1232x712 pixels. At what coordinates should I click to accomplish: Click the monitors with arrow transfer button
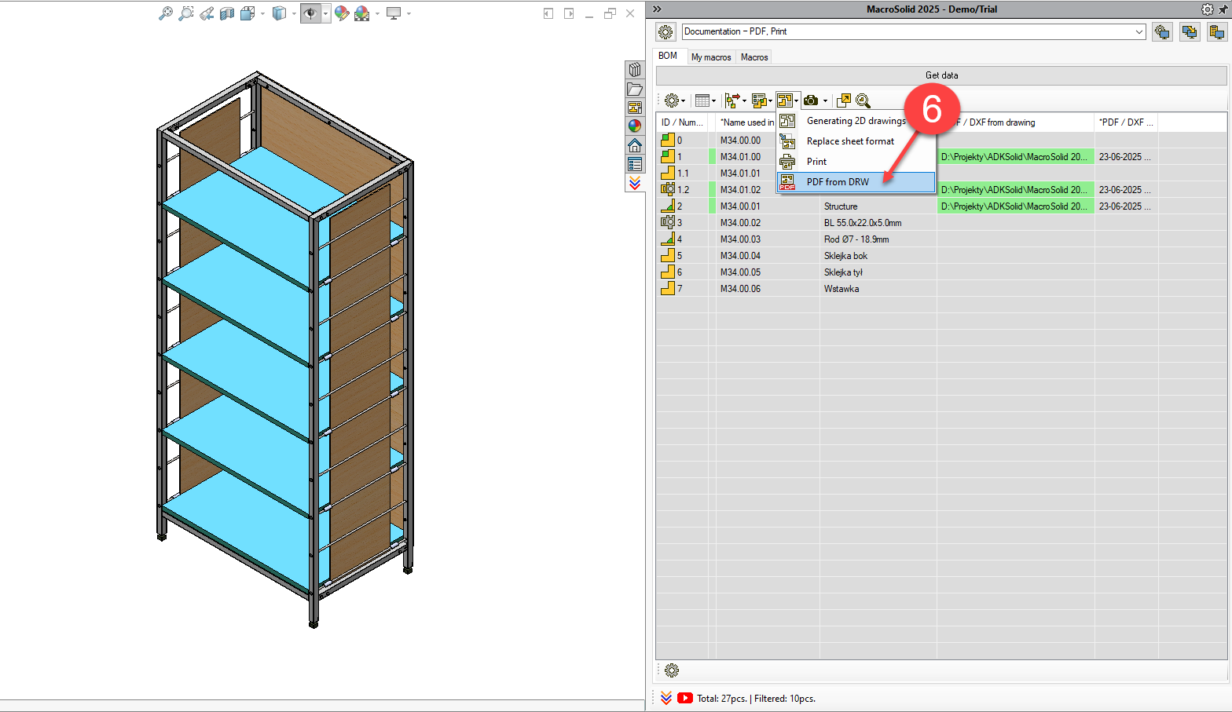pyautogui.click(x=1190, y=32)
